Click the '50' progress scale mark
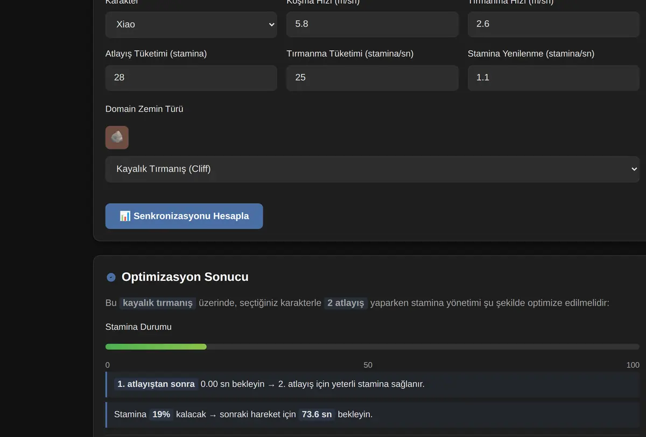Screen dimensions: 646x437 coord(368,365)
